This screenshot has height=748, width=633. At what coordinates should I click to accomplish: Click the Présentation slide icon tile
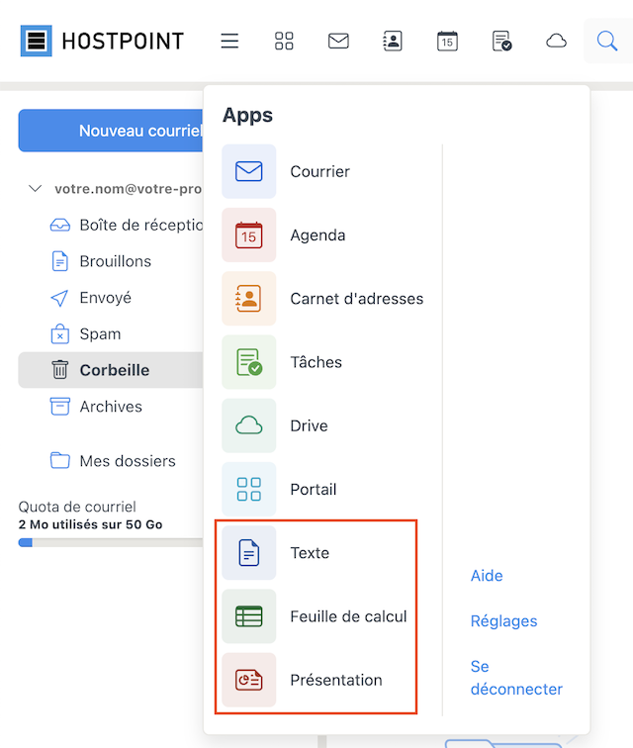249,680
